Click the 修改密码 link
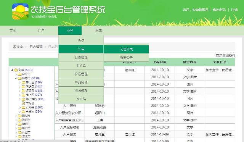Image resolution: width=244 pixels, height=142 pixels. (219, 10)
